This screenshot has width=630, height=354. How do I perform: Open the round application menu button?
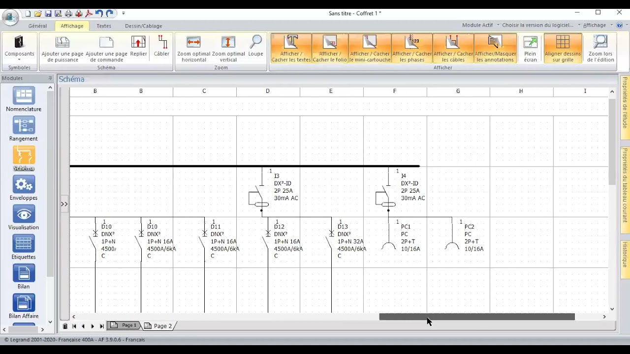[x=10, y=17]
